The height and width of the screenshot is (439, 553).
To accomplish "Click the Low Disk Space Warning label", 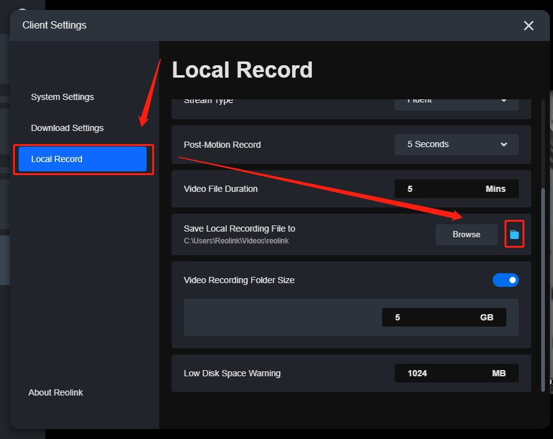I will pyautogui.click(x=232, y=373).
